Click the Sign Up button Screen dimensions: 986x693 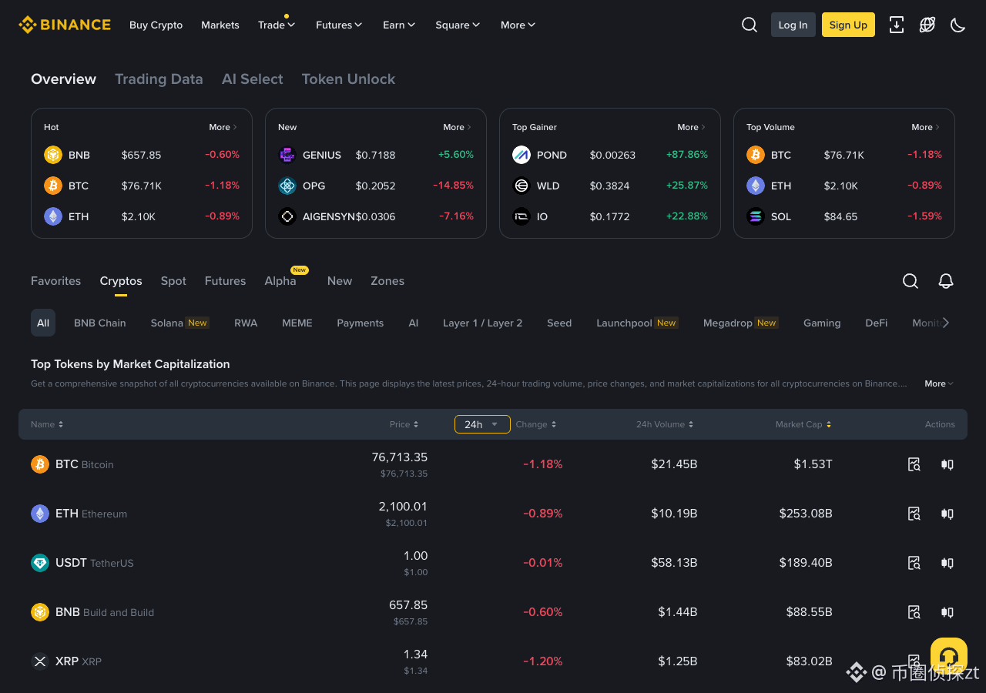point(848,25)
